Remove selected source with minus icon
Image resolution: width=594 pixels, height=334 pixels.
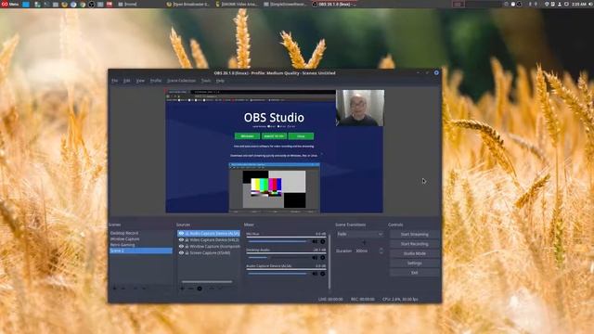[x=191, y=289]
